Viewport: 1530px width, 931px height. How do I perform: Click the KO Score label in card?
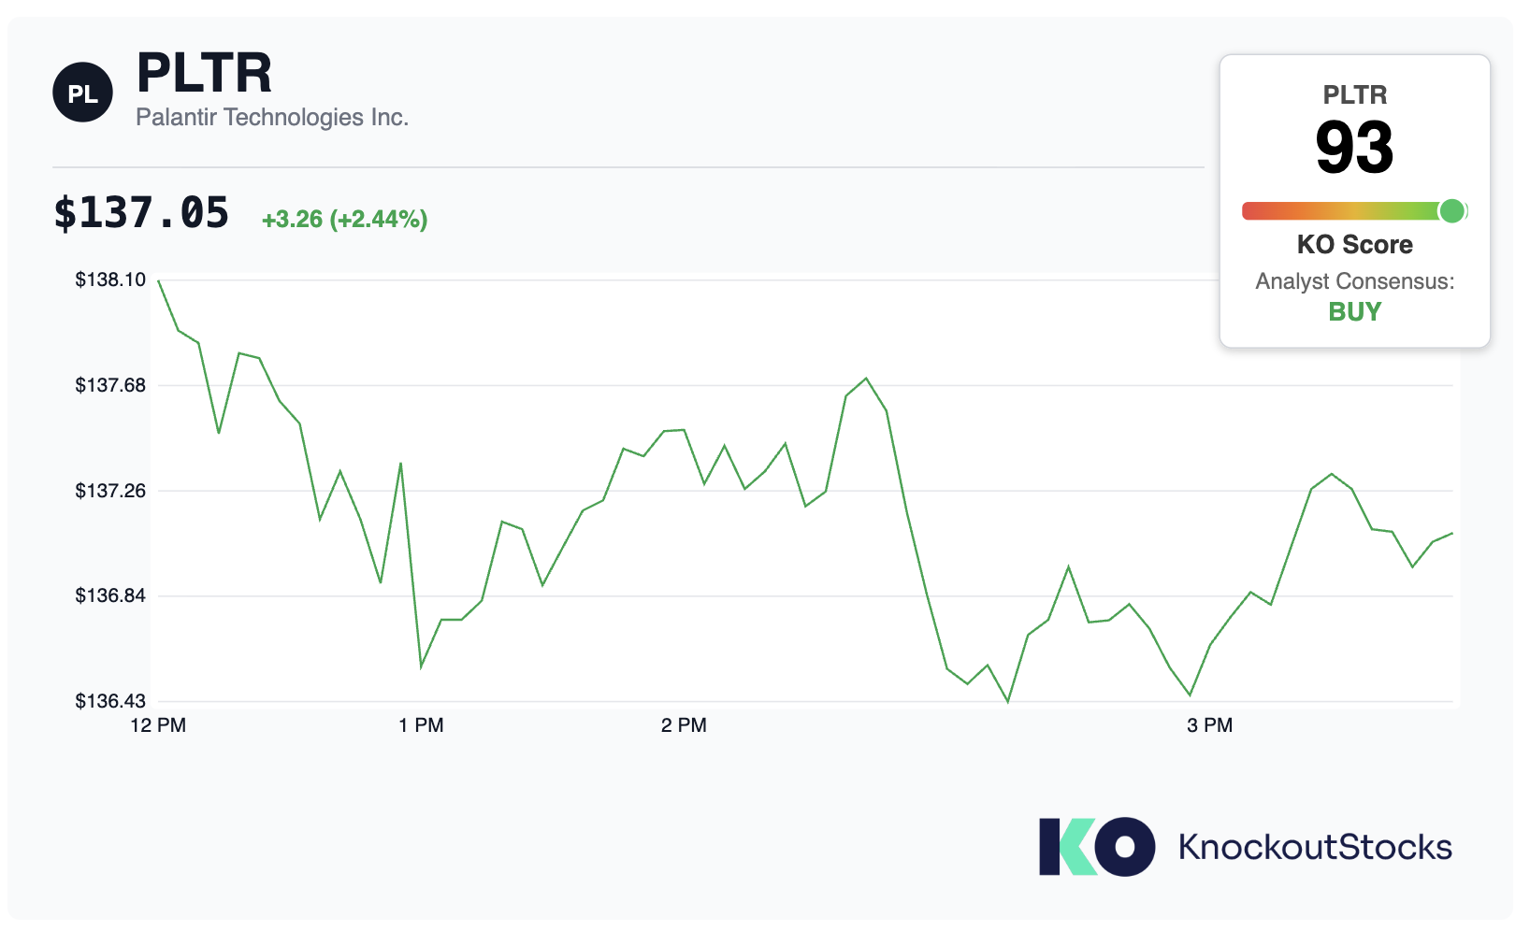pyautogui.click(x=1354, y=245)
